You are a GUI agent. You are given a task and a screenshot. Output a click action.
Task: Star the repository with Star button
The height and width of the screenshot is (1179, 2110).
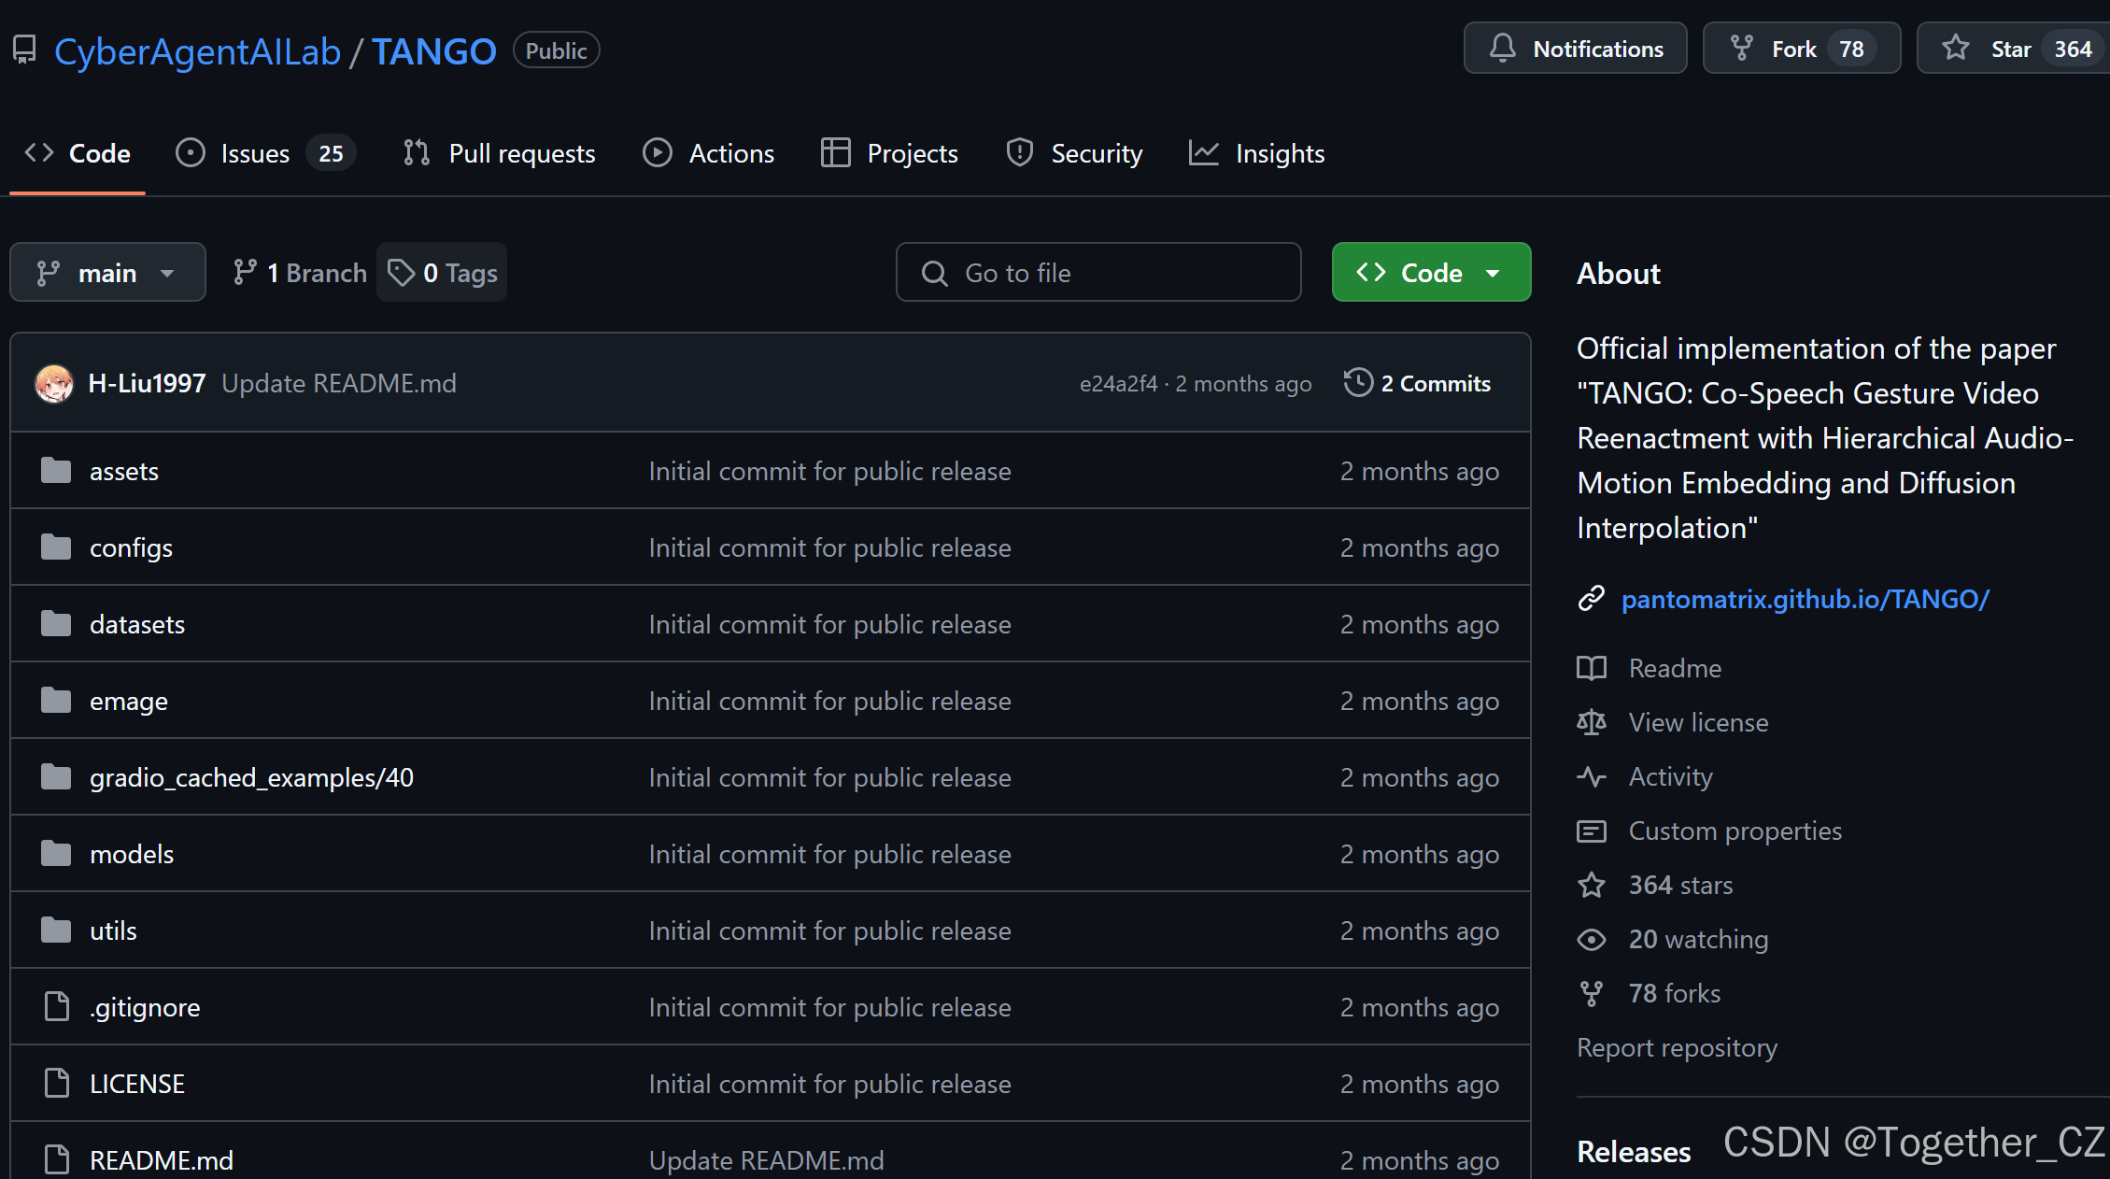click(x=2014, y=49)
